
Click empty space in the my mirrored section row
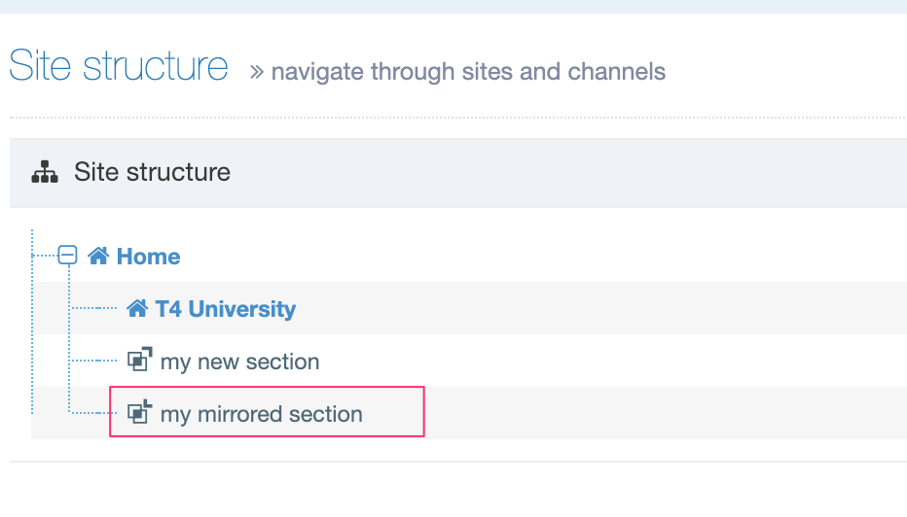(x=662, y=414)
